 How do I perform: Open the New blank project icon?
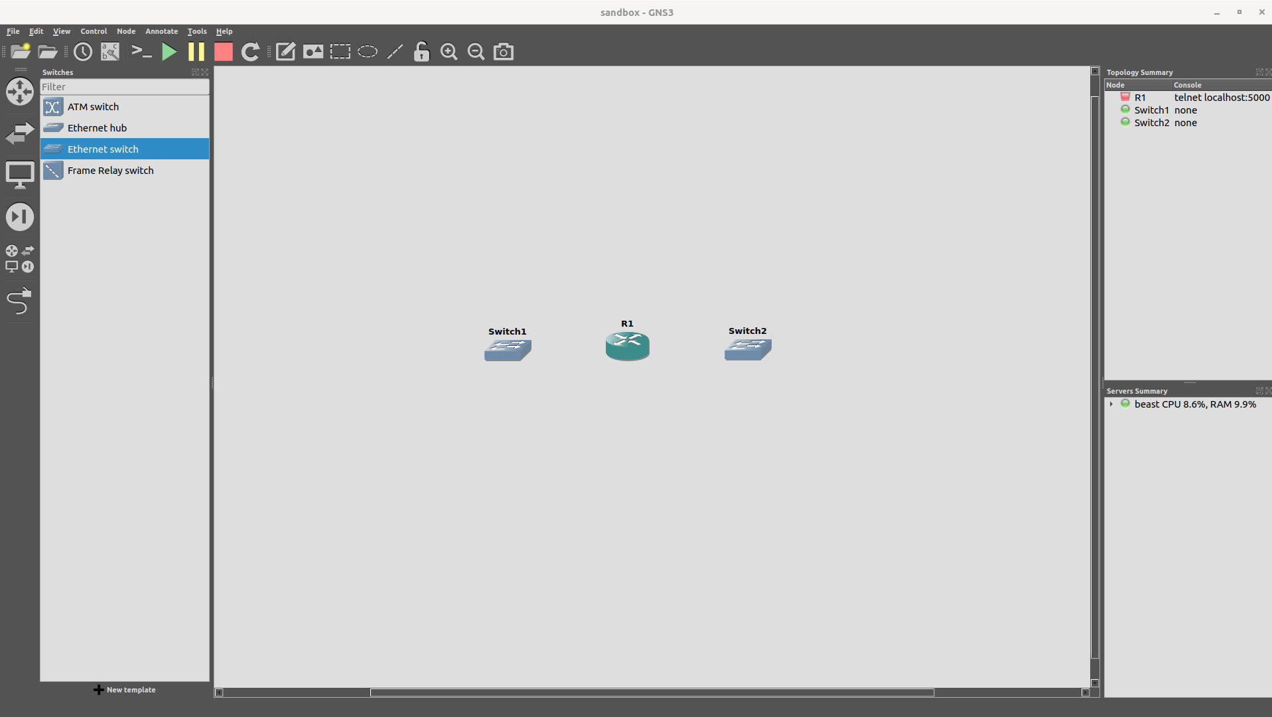pyautogui.click(x=20, y=52)
